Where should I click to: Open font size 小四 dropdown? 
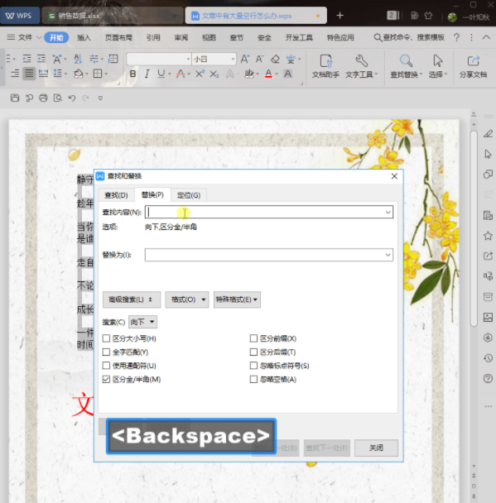233,59
